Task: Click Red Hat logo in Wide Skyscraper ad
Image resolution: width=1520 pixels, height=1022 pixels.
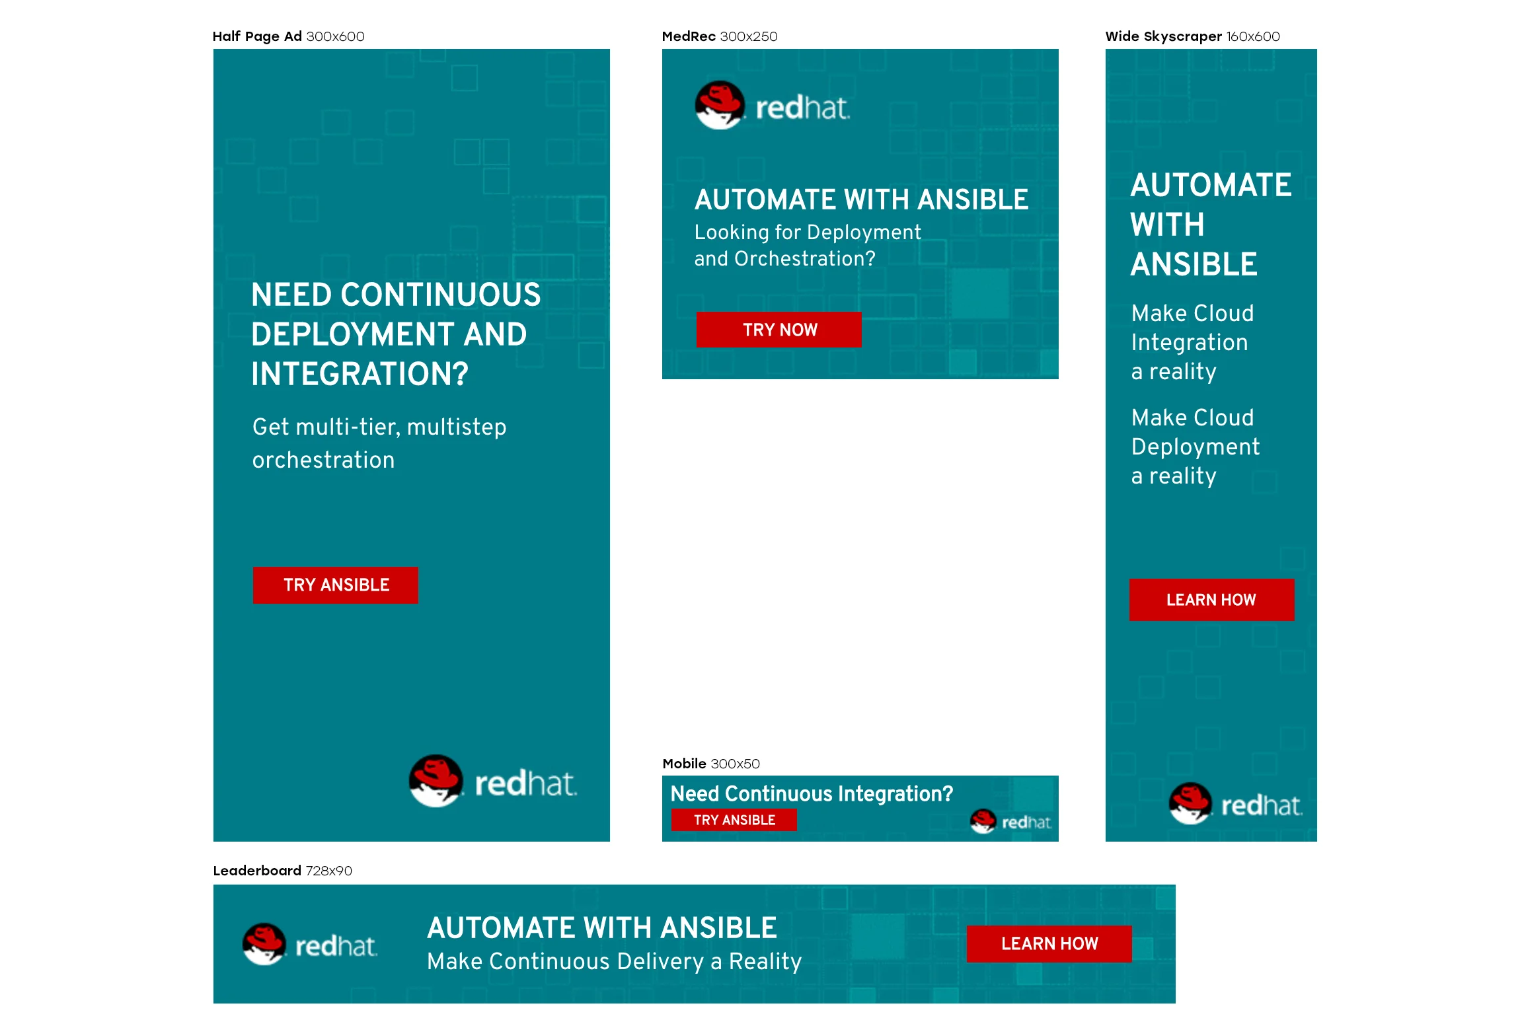Action: coord(1235,803)
